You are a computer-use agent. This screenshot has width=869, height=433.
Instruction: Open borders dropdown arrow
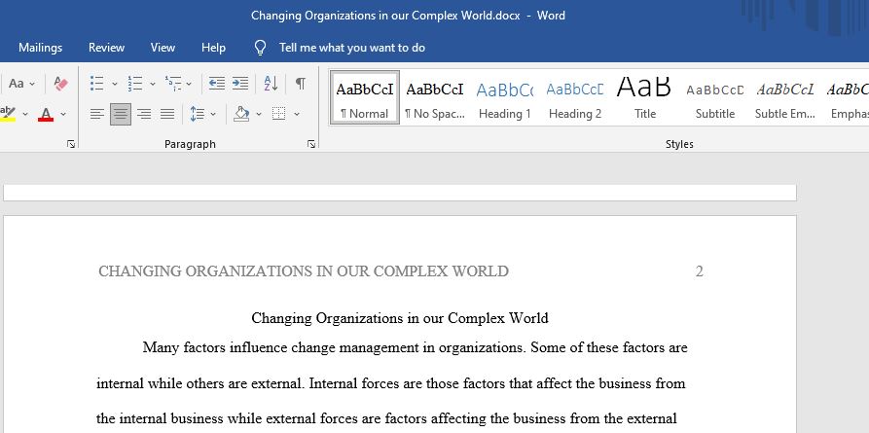tap(297, 114)
